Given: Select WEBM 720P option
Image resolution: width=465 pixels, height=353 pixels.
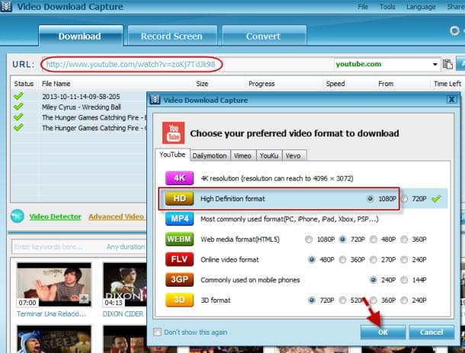Looking at the screenshot, I should tap(342, 239).
